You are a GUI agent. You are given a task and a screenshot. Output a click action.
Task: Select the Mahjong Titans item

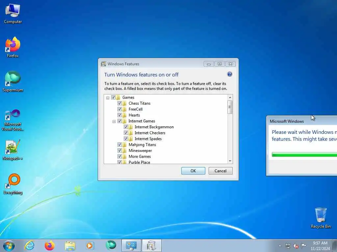click(x=142, y=145)
